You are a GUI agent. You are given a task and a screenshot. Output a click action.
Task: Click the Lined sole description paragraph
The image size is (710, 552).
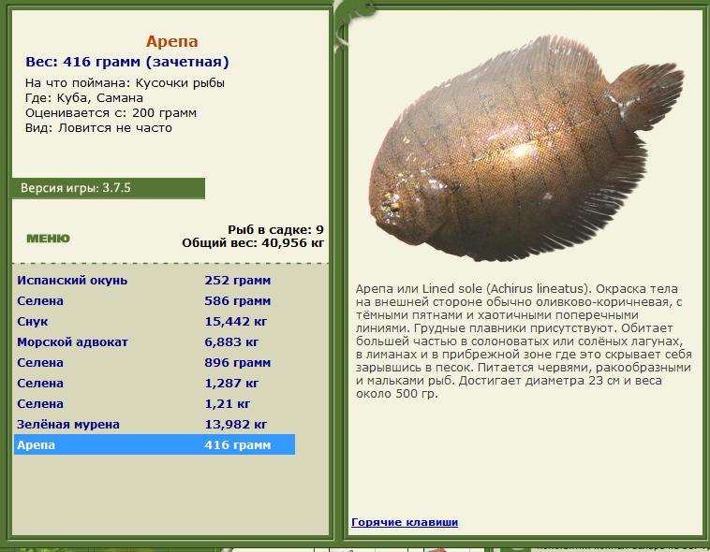click(x=524, y=341)
